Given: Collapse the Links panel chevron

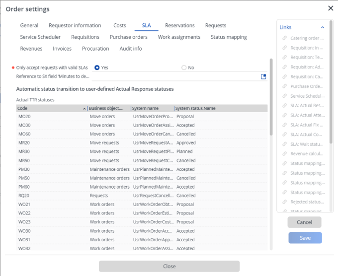Looking at the screenshot, I should [x=322, y=27].
